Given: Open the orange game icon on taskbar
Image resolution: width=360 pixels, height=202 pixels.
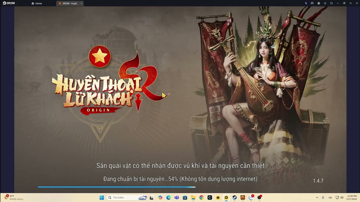Looking at the screenshot, I should coord(243,198).
